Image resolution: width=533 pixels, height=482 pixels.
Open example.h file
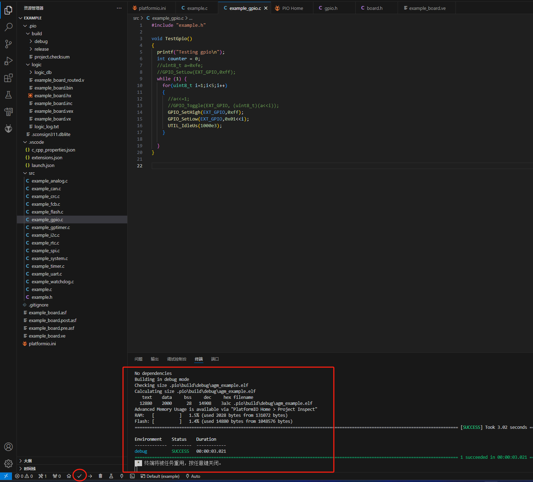pos(72,297)
